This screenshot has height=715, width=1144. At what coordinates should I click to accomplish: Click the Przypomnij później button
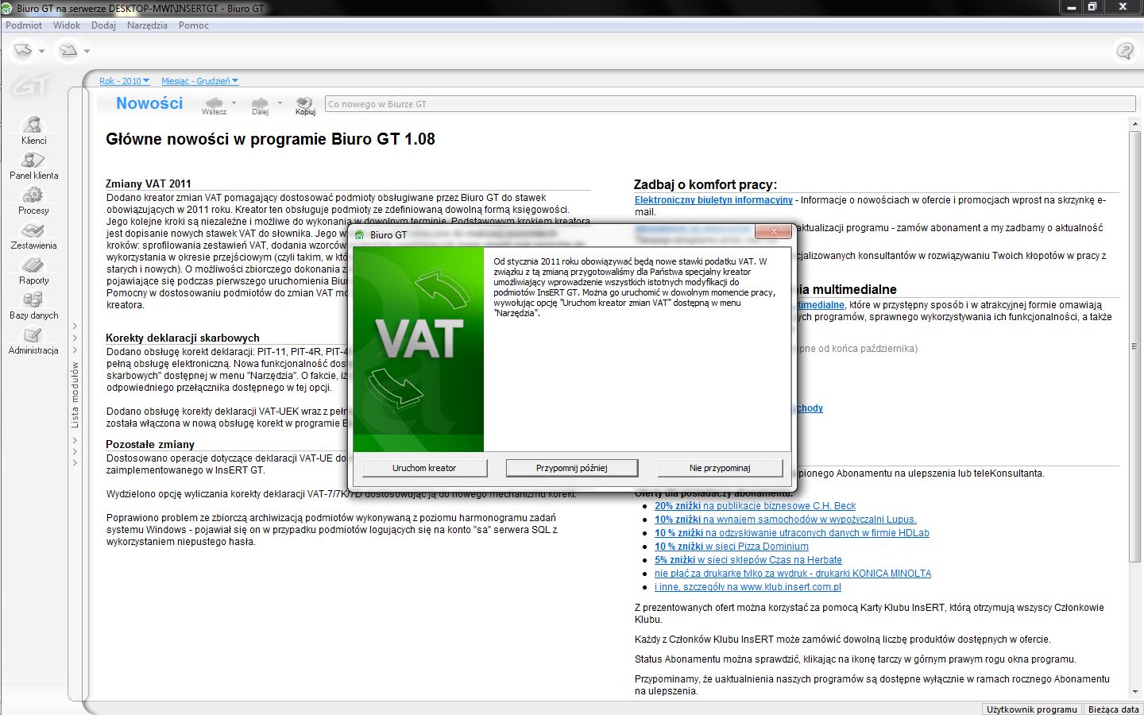[572, 468]
